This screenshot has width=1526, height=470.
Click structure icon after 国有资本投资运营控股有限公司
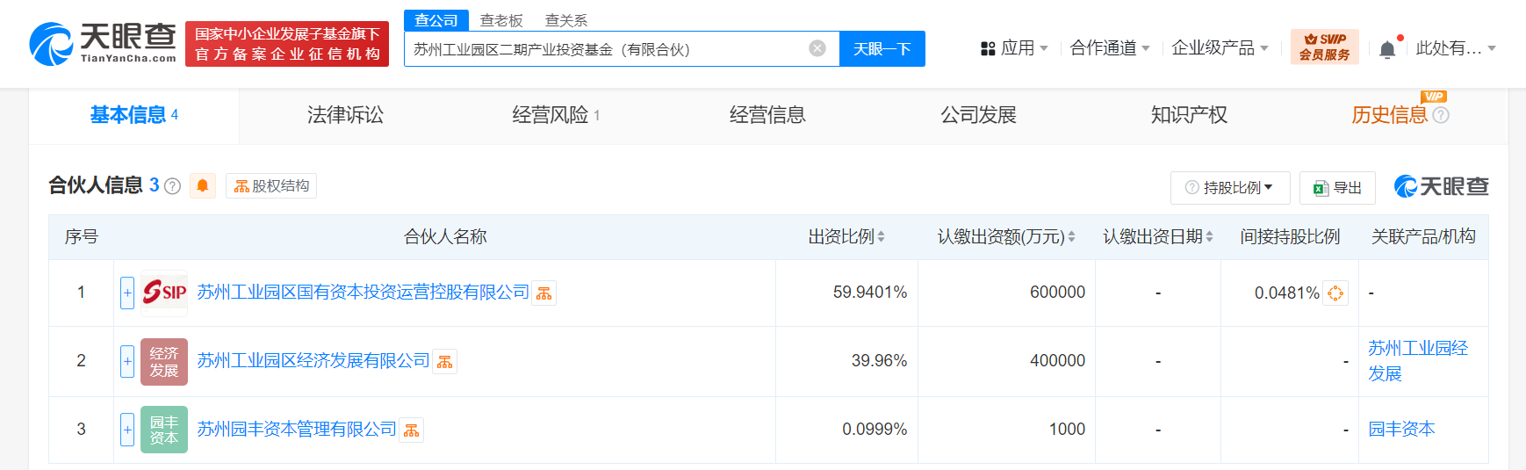pos(544,293)
